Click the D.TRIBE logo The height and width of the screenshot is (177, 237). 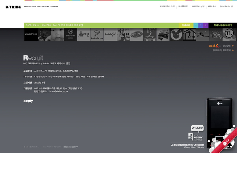click(13, 7)
